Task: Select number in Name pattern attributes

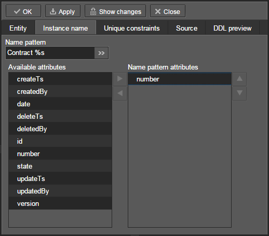Action: click(x=180, y=79)
